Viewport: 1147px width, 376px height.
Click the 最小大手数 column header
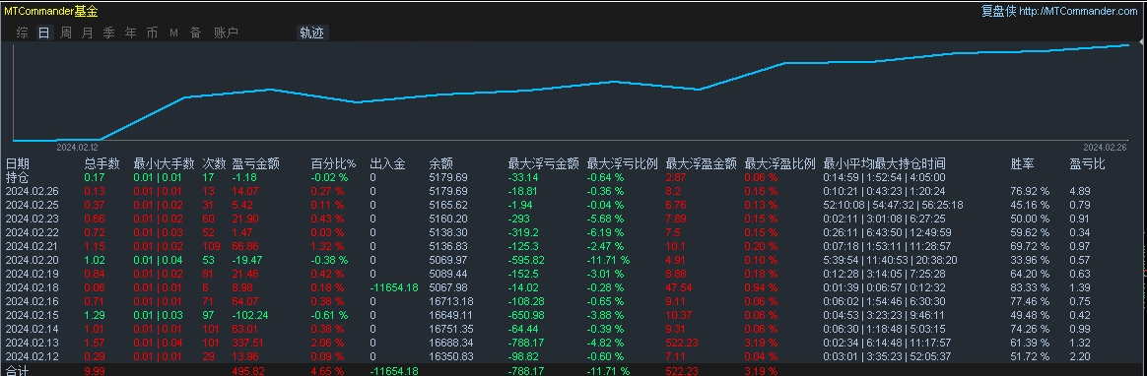[x=164, y=164]
